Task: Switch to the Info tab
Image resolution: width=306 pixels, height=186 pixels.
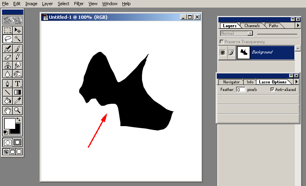Action: [x=250, y=82]
